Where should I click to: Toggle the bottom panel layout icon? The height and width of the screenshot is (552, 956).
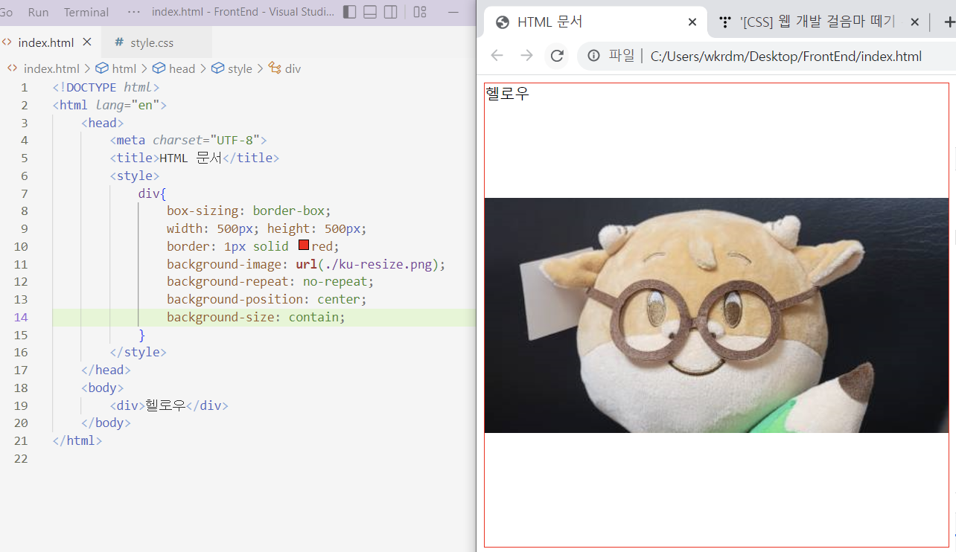click(x=370, y=12)
